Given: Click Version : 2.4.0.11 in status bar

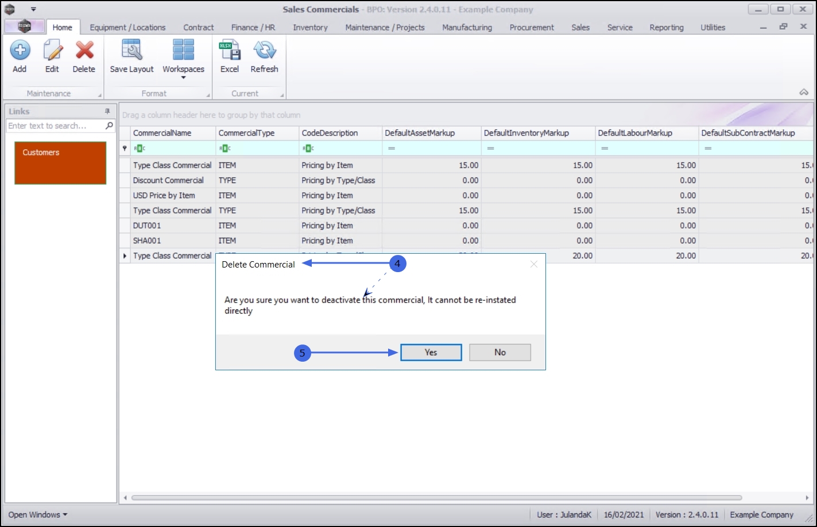Looking at the screenshot, I should click(x=687, y=514).
